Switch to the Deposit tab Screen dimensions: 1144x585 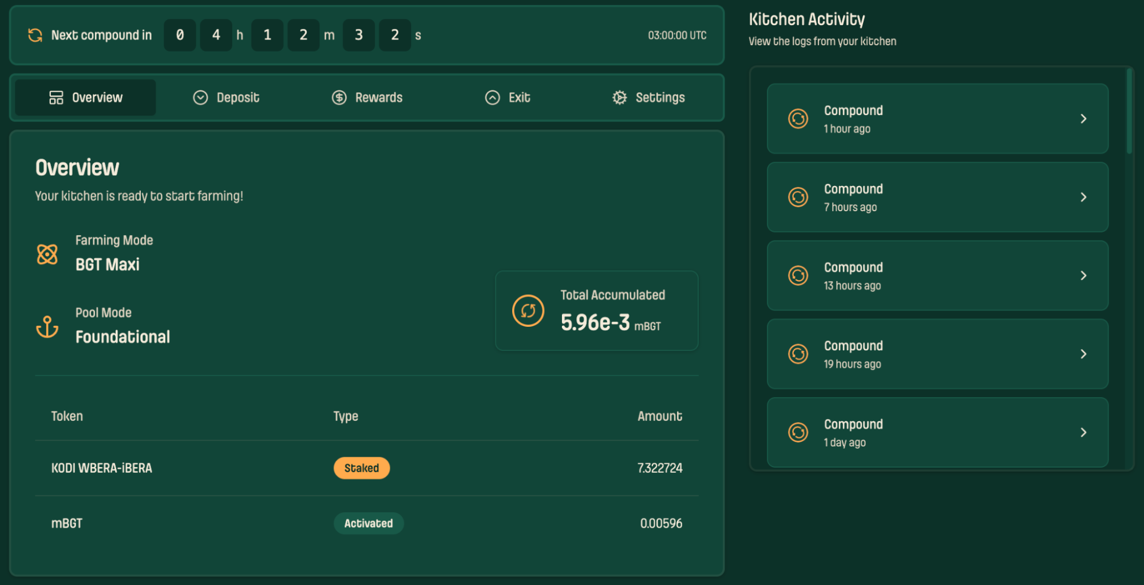point(226,98)
